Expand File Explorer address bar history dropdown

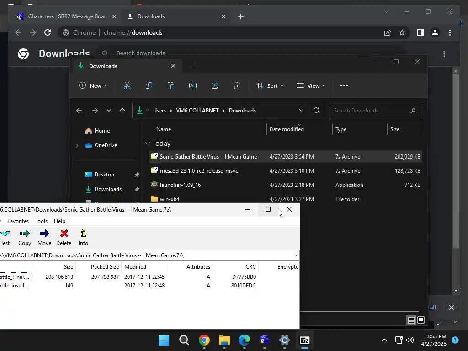(301, 110)
